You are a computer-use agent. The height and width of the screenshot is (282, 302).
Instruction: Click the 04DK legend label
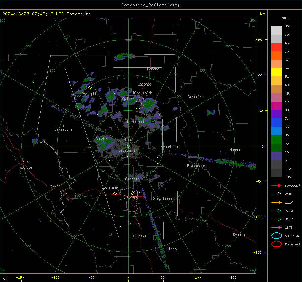point(289,194)
